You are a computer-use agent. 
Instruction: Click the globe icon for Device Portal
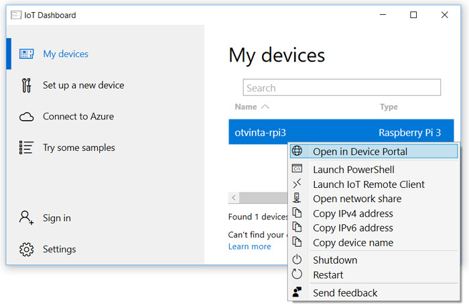coord(297,151)
